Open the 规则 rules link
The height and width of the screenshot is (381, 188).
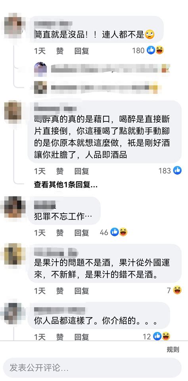(173, 350)
